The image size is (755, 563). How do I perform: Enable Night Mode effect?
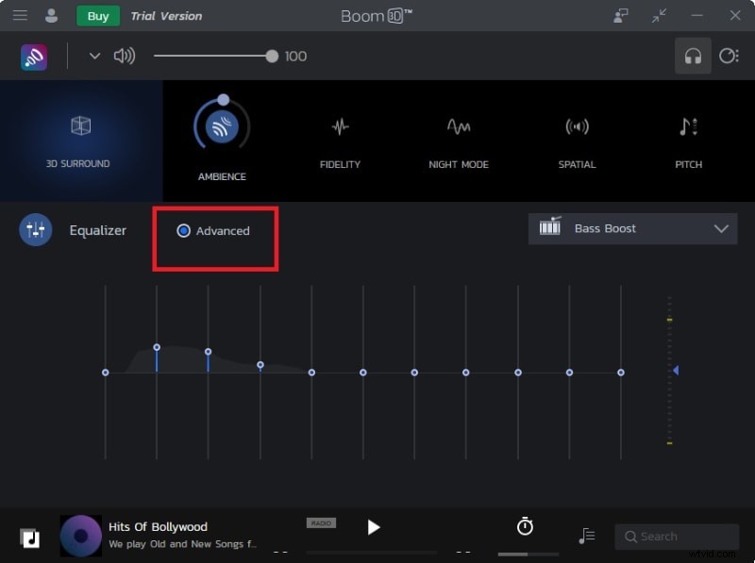[459, 127]
